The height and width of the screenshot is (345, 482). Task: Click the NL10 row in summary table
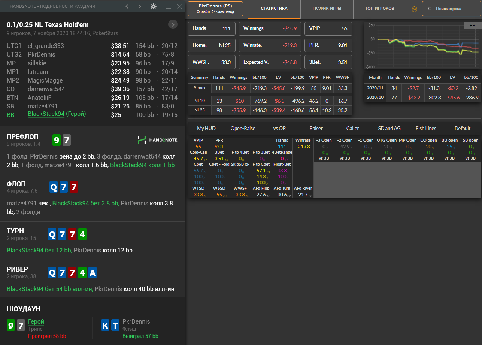pyautogui.click(x=270, y=101)
